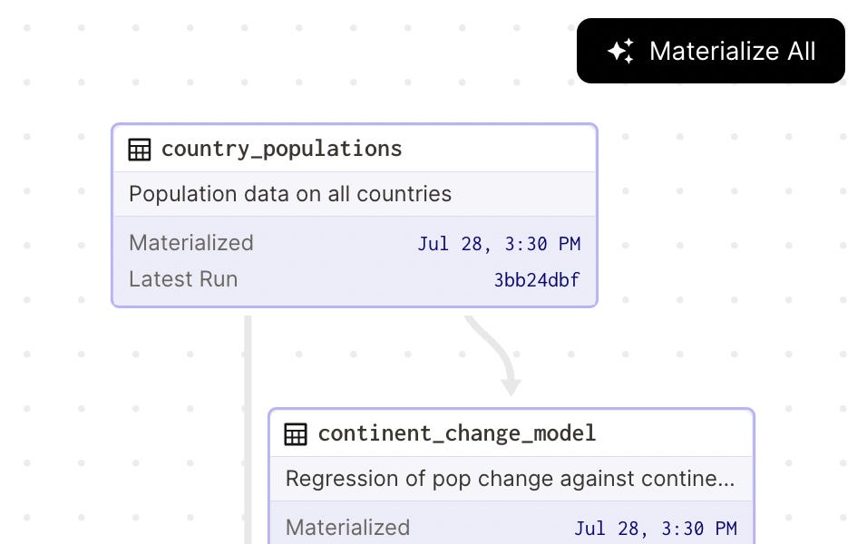Click the table icon beside continent_change_model
Viewport: 867px width, 544px height.
[296, 434]
